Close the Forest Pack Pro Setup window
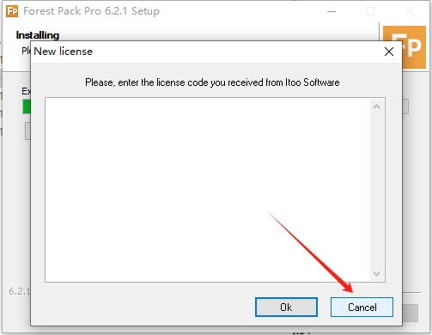The image size is (432, 335). [410, 11]
